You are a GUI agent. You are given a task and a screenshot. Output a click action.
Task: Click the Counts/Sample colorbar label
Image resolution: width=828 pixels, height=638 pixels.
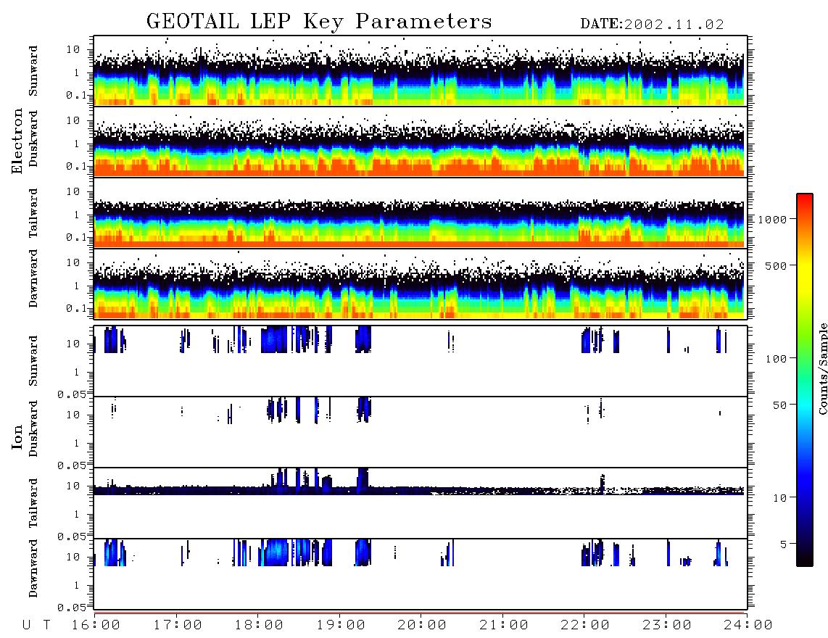822,368
